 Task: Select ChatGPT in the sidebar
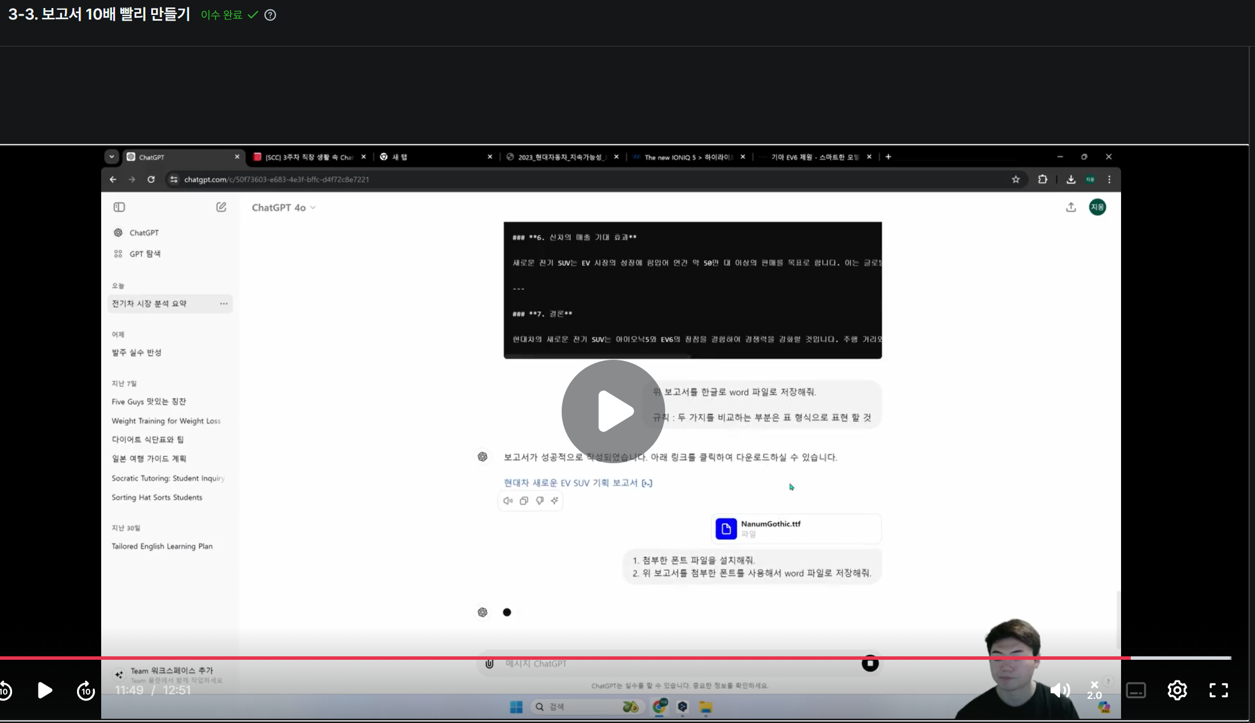coord(144,233)
